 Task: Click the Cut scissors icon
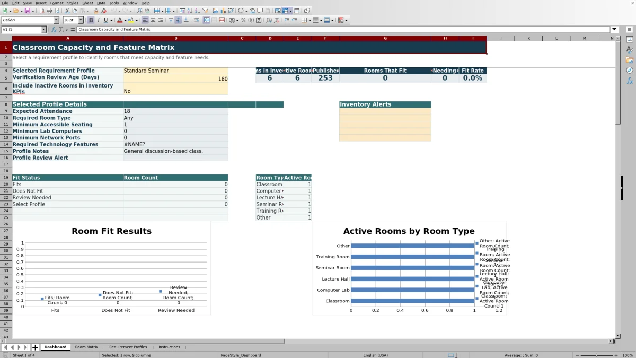click(x=67, y=11)
